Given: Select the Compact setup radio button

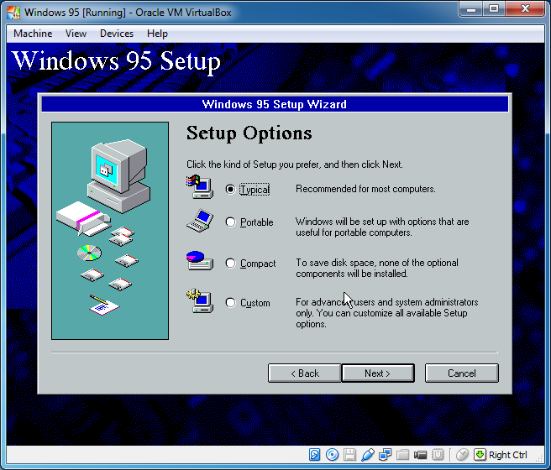Looking at the screenshot, I should point(230,263).
